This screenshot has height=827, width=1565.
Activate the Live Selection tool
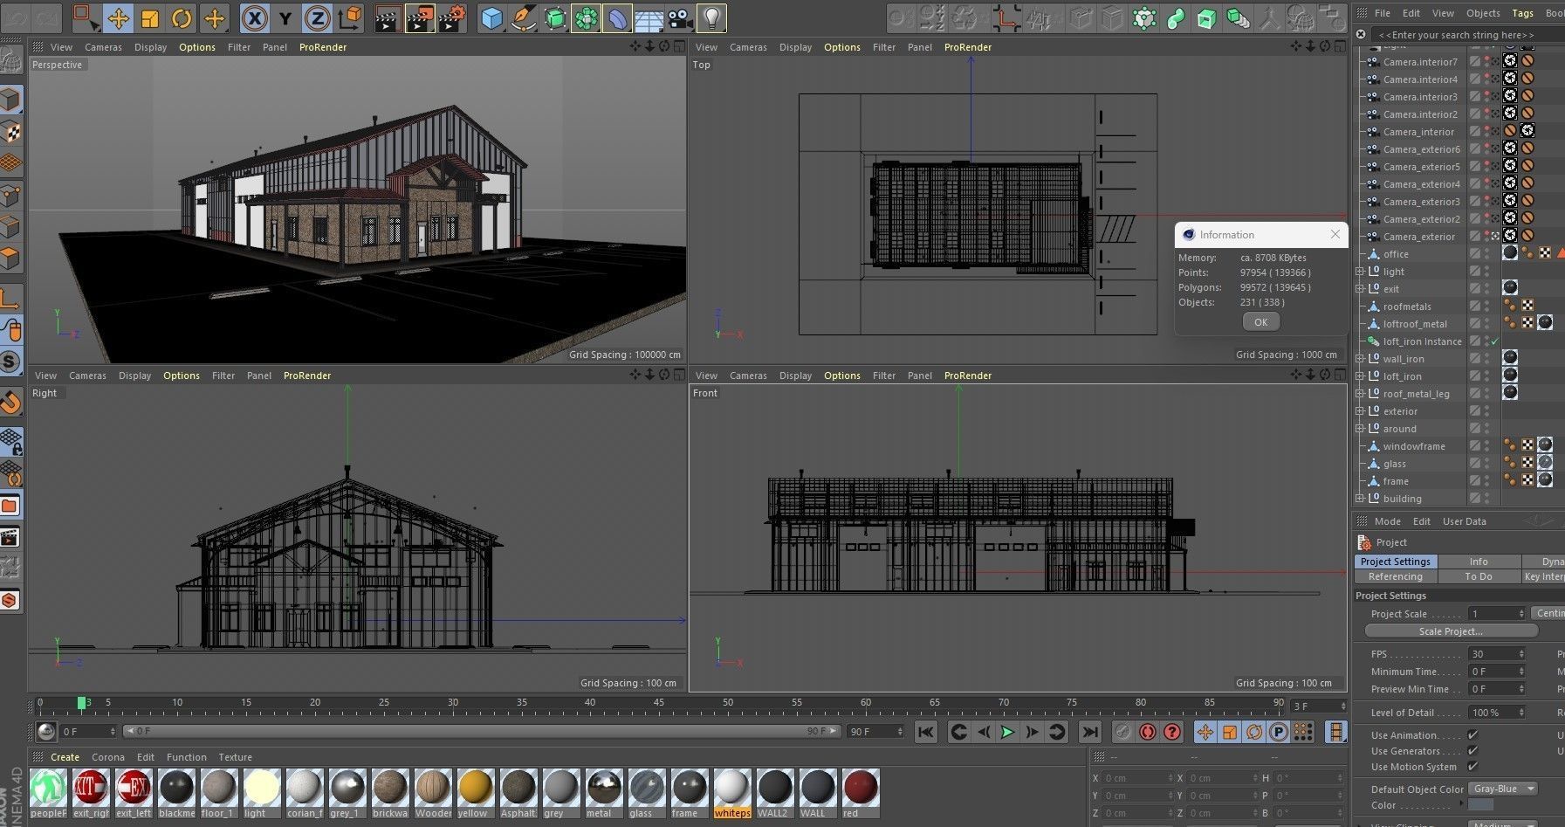click(86, 17)
